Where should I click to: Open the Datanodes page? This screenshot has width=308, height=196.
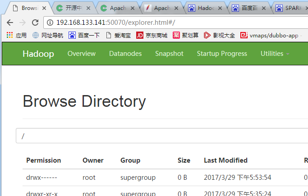[125, 54]
